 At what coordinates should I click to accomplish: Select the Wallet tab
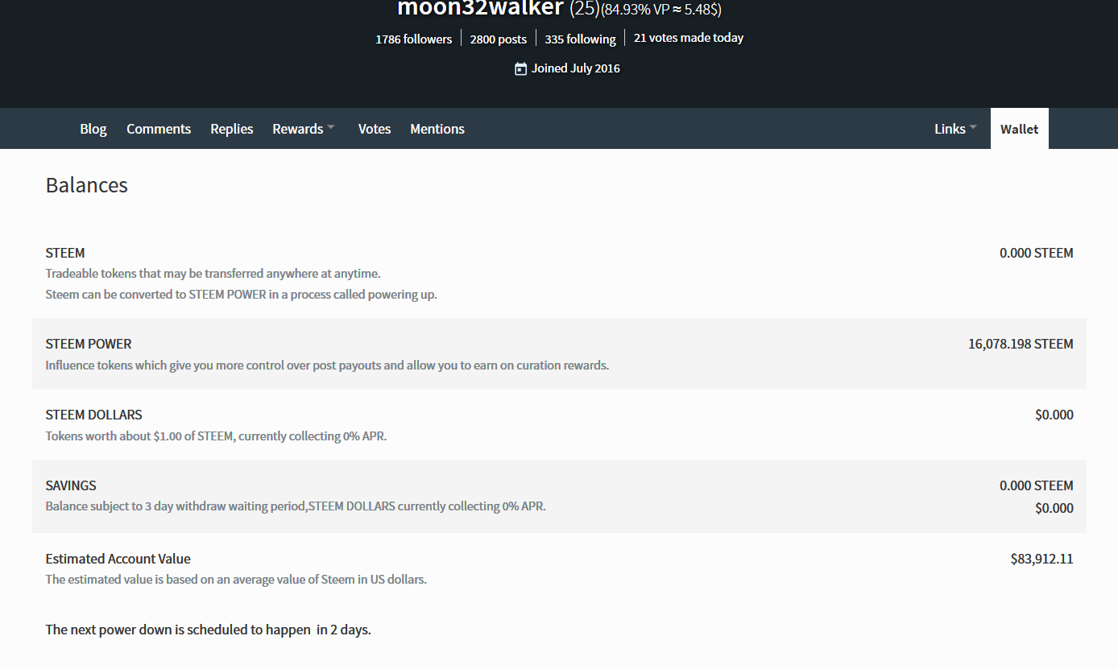coord(1020,129)
